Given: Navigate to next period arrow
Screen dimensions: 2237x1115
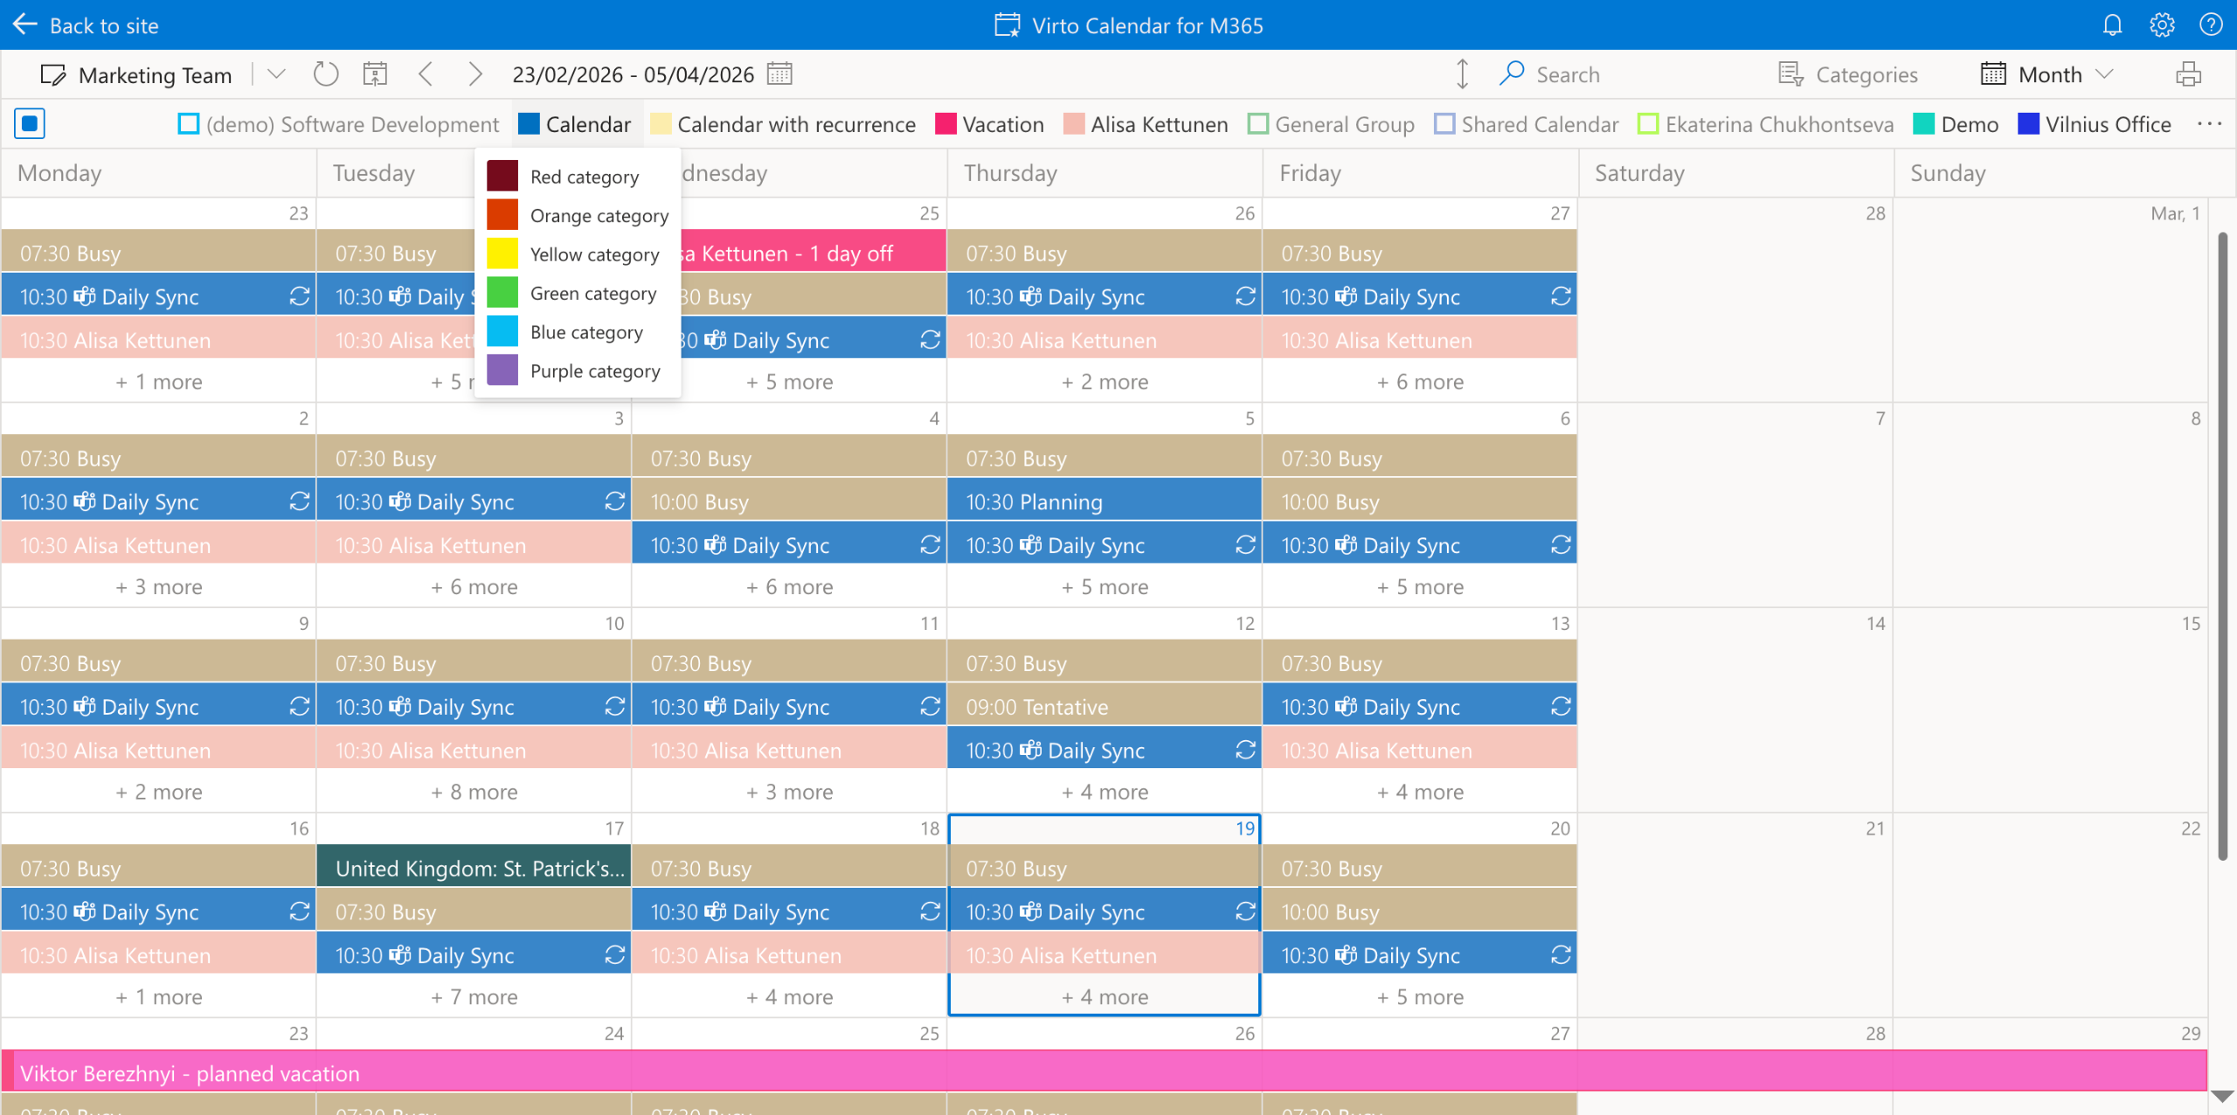Looking at the screenshot, I should pyautogui.click(x=474, y=74).
